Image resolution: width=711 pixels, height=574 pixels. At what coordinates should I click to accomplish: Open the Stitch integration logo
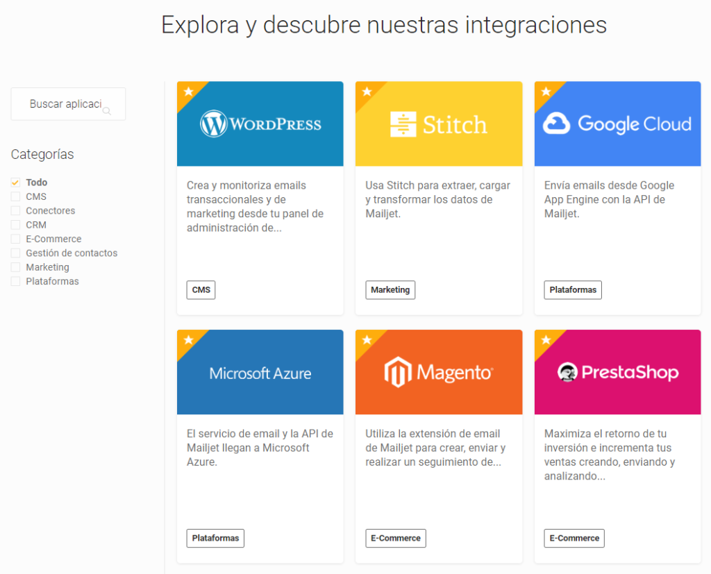(x=439, y=124)
